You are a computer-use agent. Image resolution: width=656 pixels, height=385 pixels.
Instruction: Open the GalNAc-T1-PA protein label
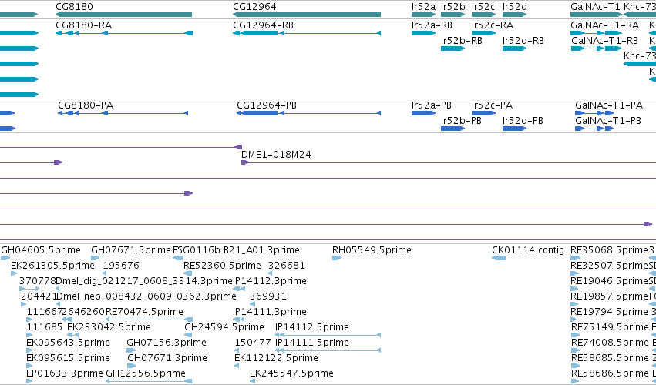coord(609,105)
